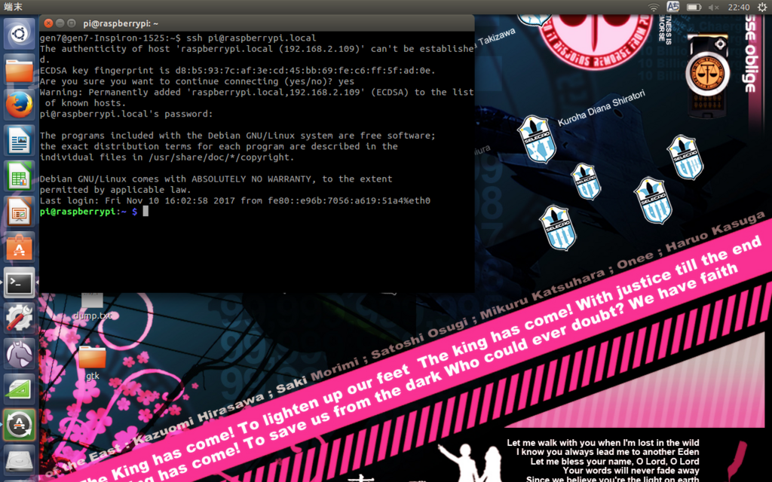Screen dimensions: 772x482
Task: Select the dump.txt file on desktop
Action: tap(92, 307)
